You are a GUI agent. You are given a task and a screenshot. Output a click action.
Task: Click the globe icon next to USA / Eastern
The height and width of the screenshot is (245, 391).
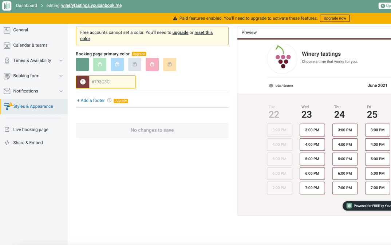coord(271,86)
